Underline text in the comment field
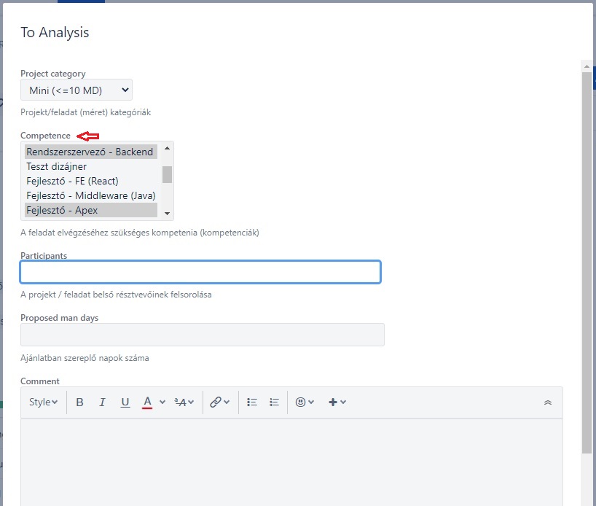The height and width of the screenshot is (506, 596). pos(125,402)
